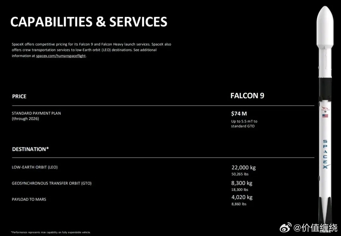The height and width of the screenshot is (236, 341).
Task: Select the $74 M price value
Action: pyautogui.click(x=239, y=114)
